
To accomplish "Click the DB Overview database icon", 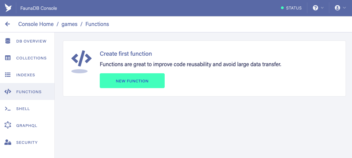I will tap(8, 41).
